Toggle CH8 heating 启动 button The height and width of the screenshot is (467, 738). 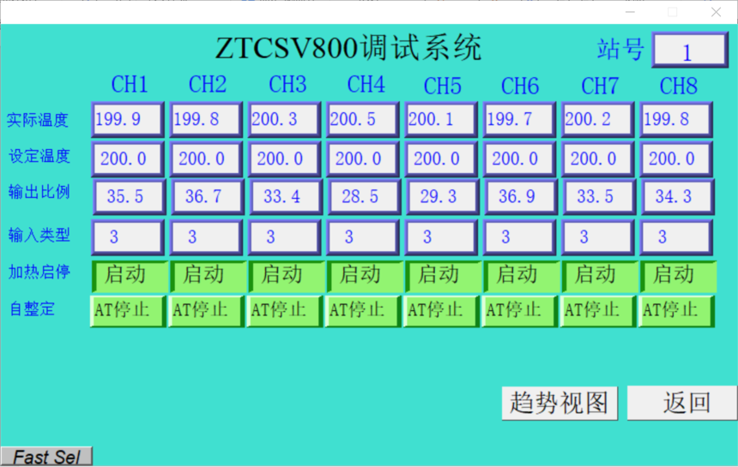click(x=678, y=277)
